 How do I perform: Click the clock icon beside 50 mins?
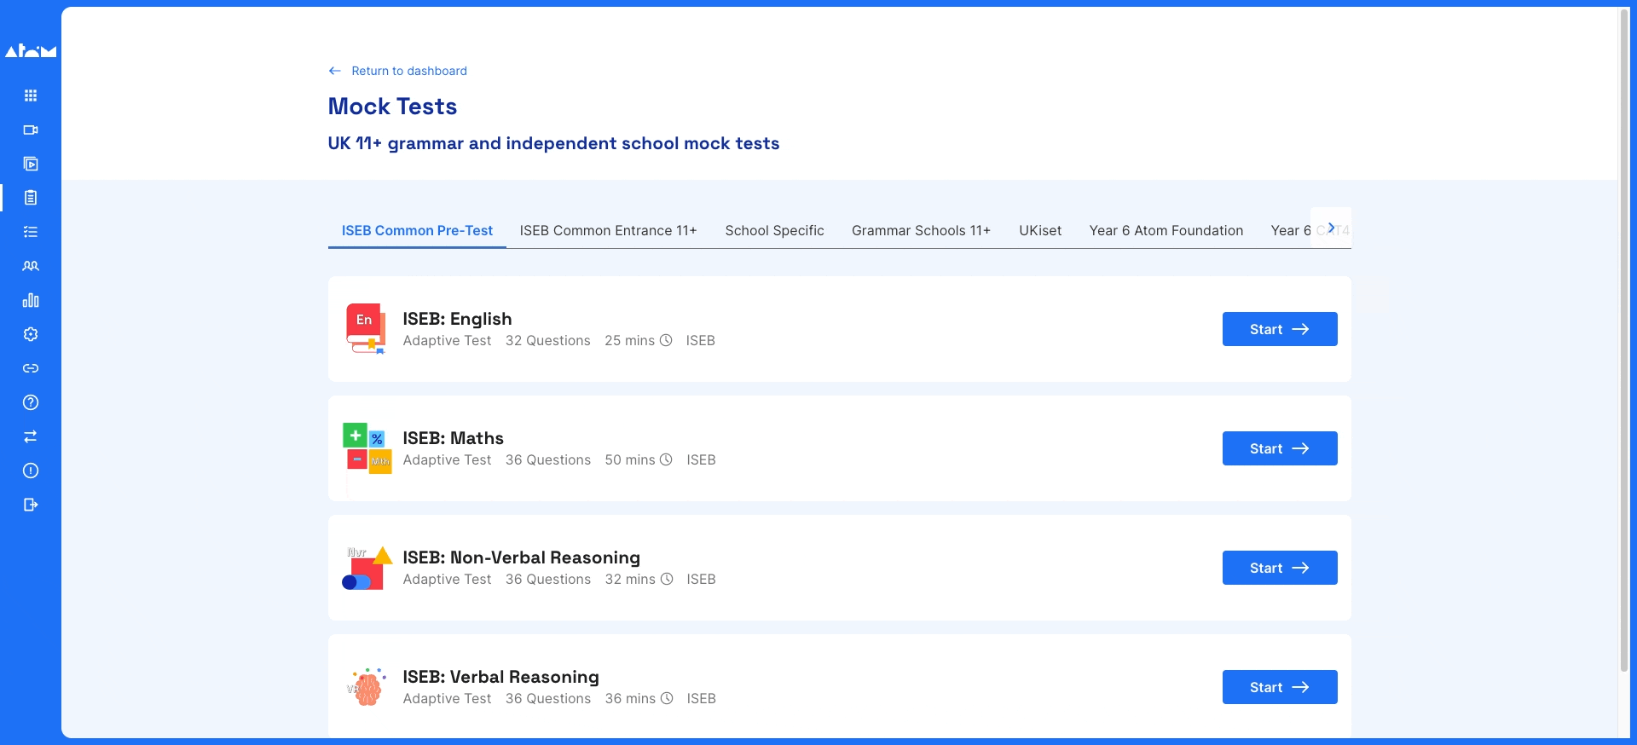666,459
